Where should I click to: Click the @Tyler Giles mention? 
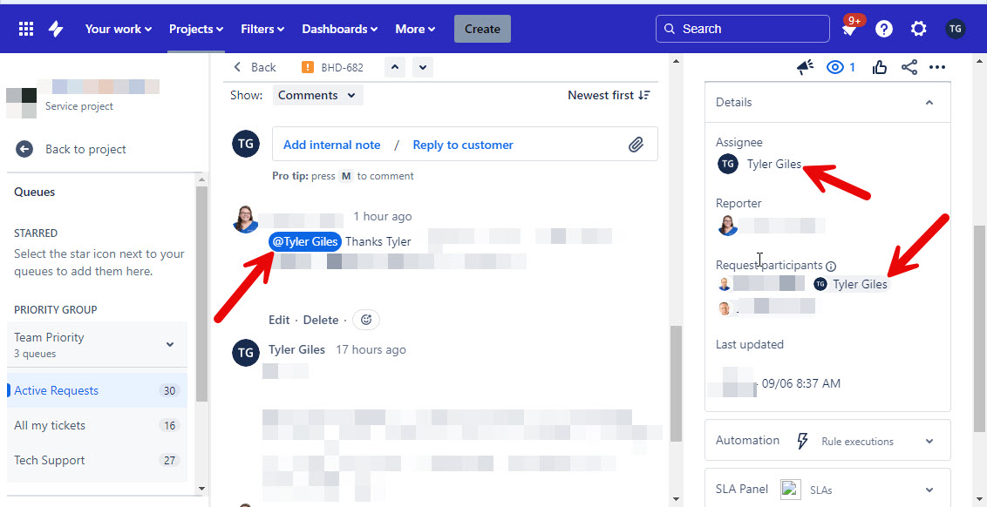[x=305, y=241]
